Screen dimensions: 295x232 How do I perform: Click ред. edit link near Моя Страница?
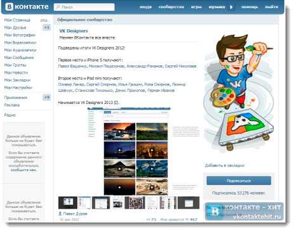[44, 20]
